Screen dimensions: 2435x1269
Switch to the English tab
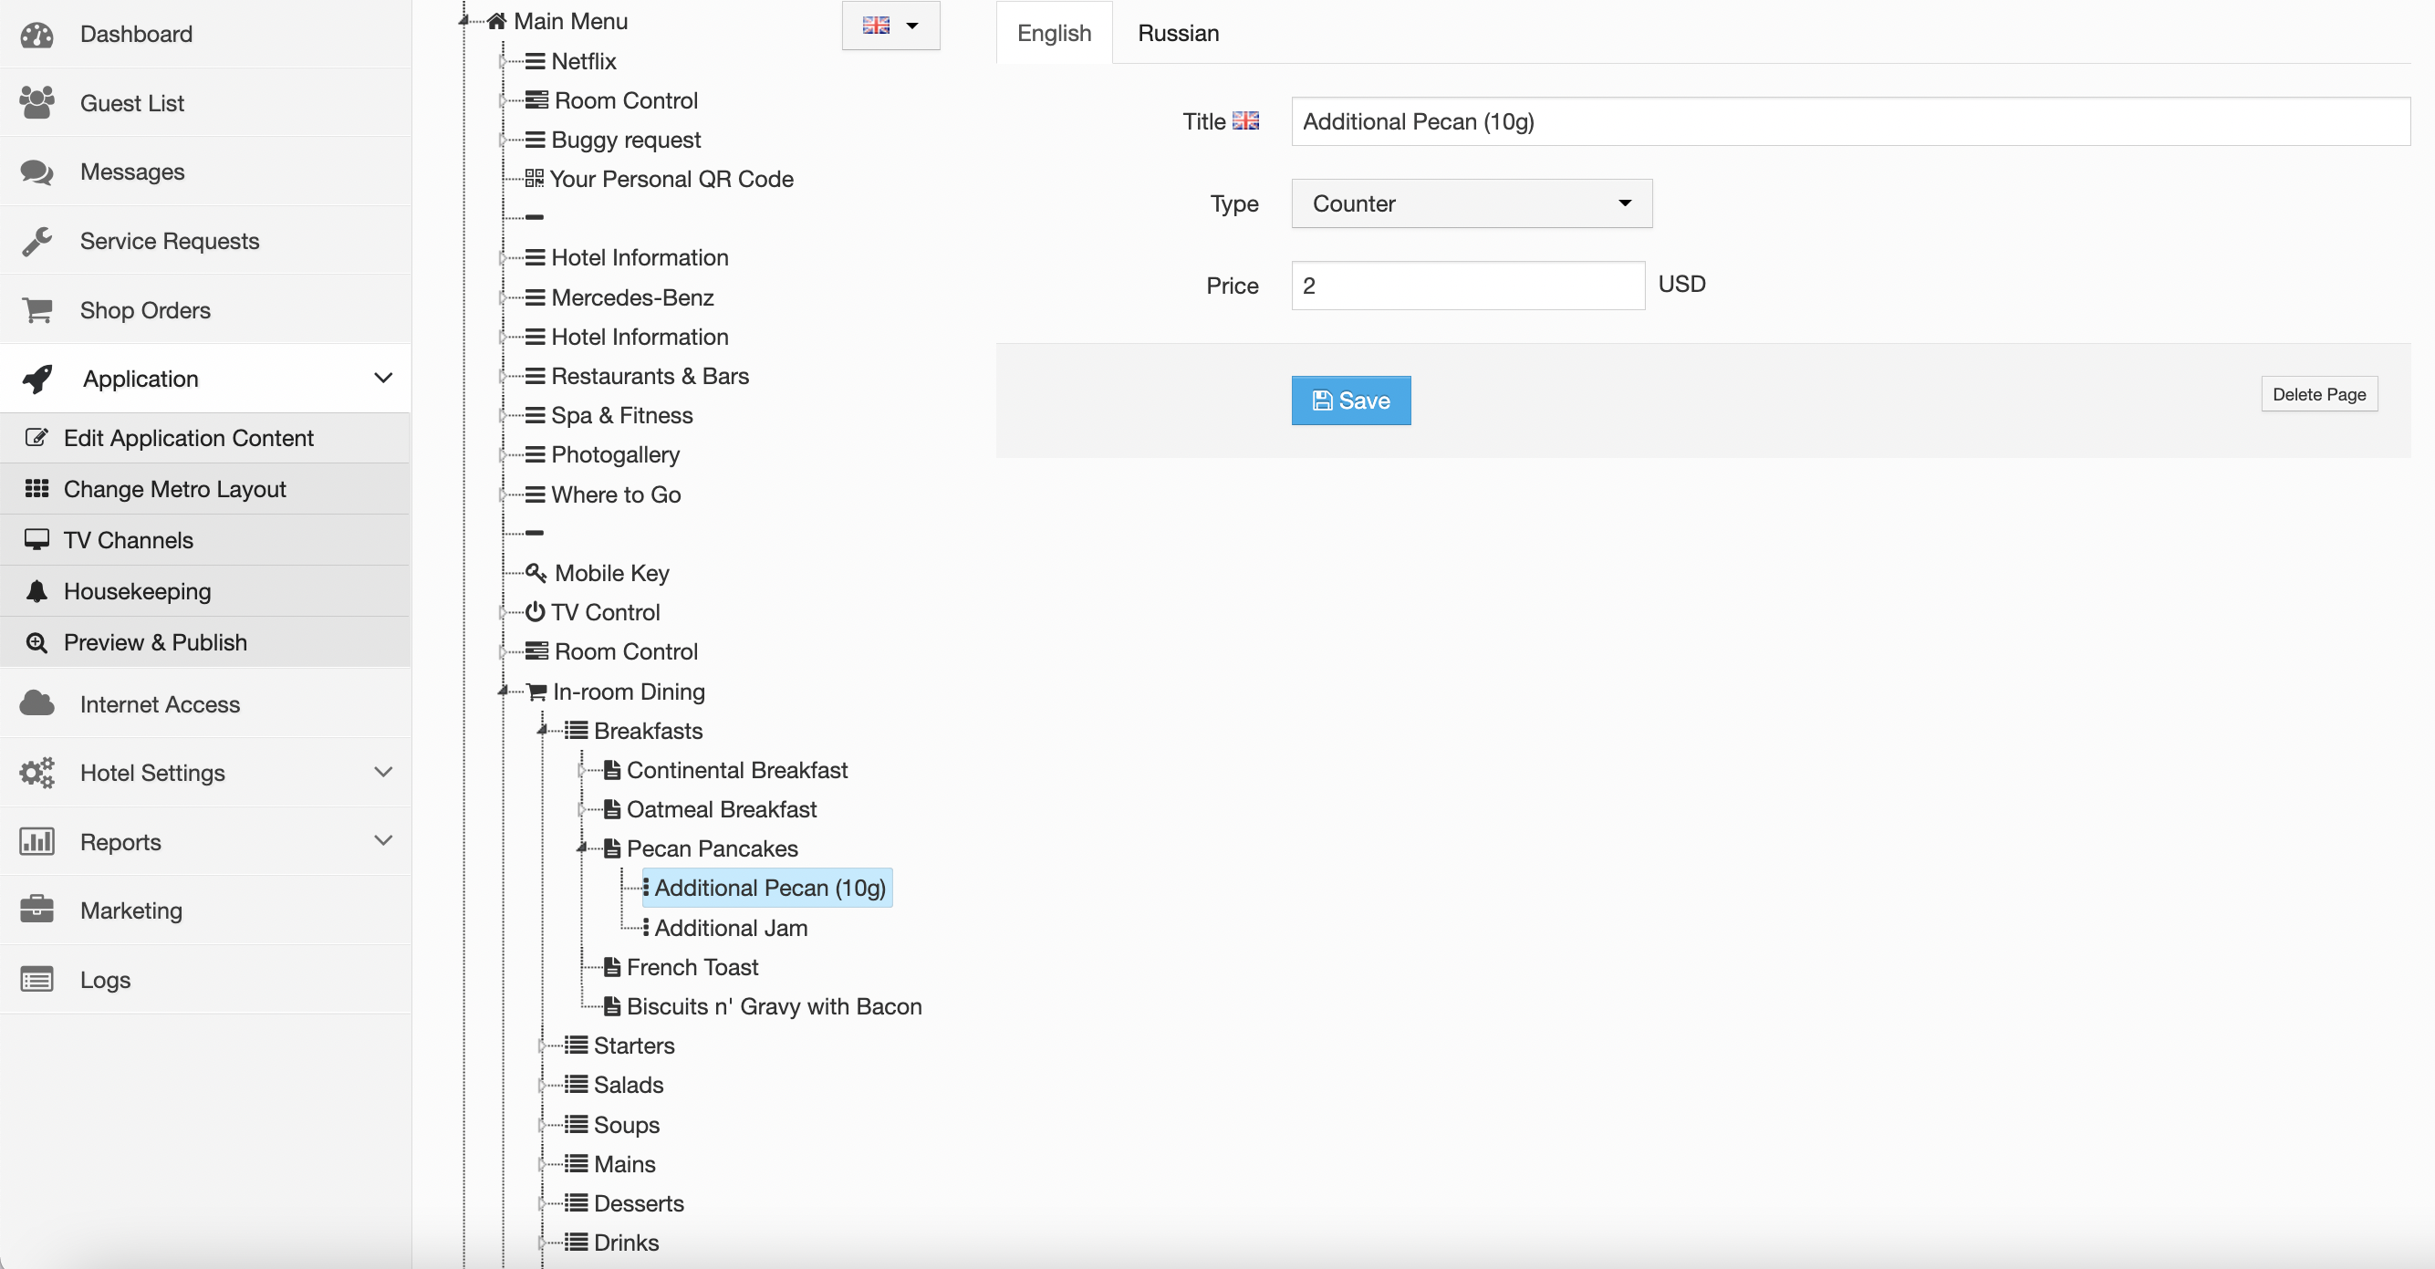1054,33
